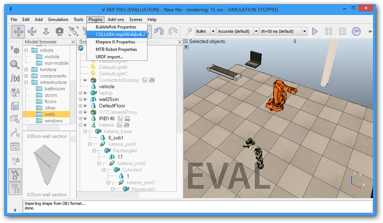The image size is (383, 223).
Task: Click the camera angle tool
Action: (59, 32)
